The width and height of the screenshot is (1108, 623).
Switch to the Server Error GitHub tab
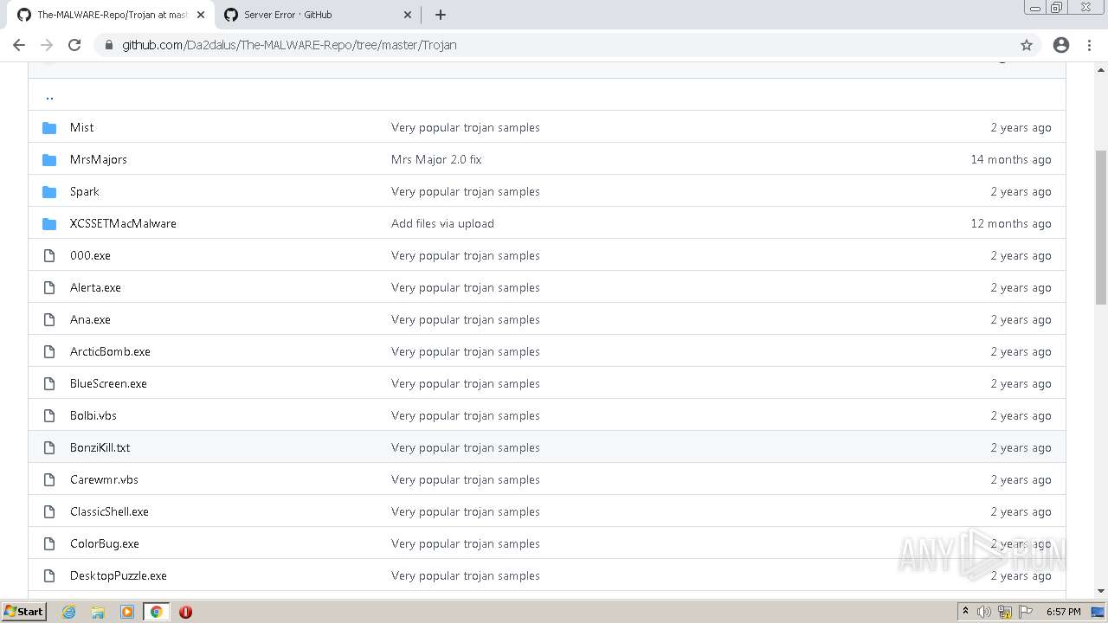click(316, 15)
